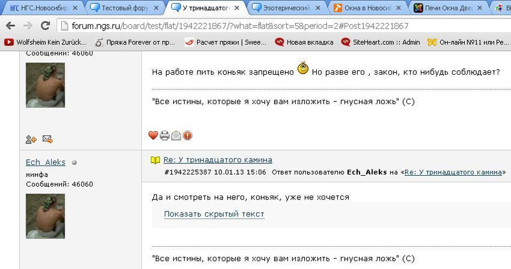The height and width of the screenshot is (269, 511).
Task: Click the envelope icon under first post
Action: (x=176, y=135)
